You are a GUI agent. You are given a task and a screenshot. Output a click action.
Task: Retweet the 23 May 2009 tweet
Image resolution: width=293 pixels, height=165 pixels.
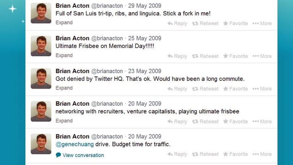point(205,89)
